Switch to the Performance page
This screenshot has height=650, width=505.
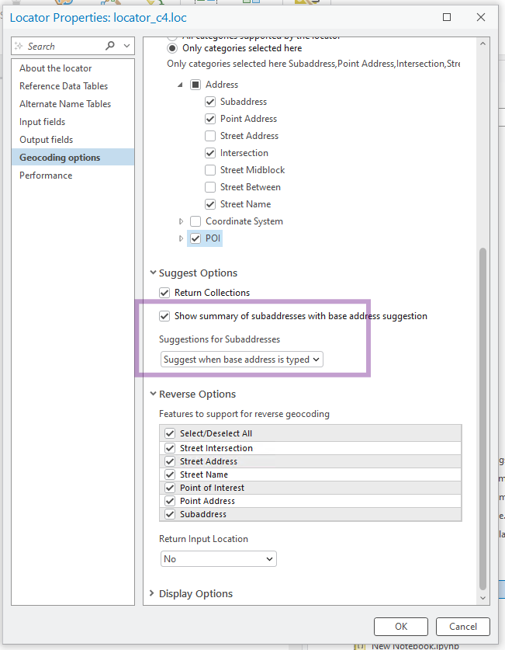(x=46, y=176)
